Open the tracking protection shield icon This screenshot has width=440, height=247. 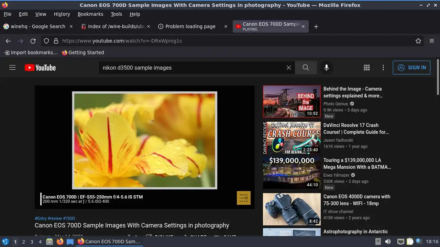point(47,41)
